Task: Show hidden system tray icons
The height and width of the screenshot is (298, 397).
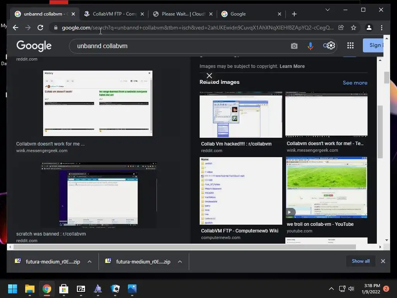Action: [x=331, y=289]
